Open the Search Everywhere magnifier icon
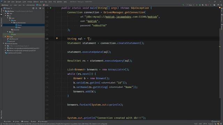This screenshot has width=223, height=125. click(221, 5)
